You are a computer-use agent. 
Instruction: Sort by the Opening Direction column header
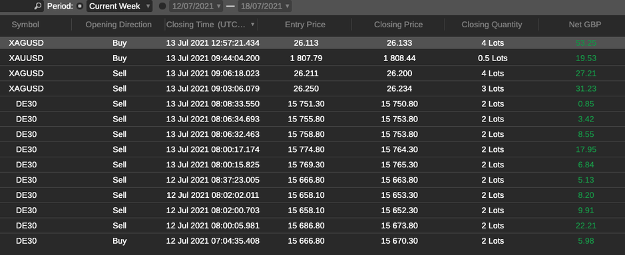tap(118, 25)
